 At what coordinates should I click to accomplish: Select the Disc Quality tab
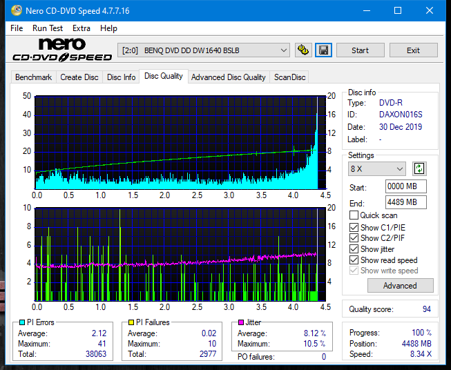coord(164,76)
